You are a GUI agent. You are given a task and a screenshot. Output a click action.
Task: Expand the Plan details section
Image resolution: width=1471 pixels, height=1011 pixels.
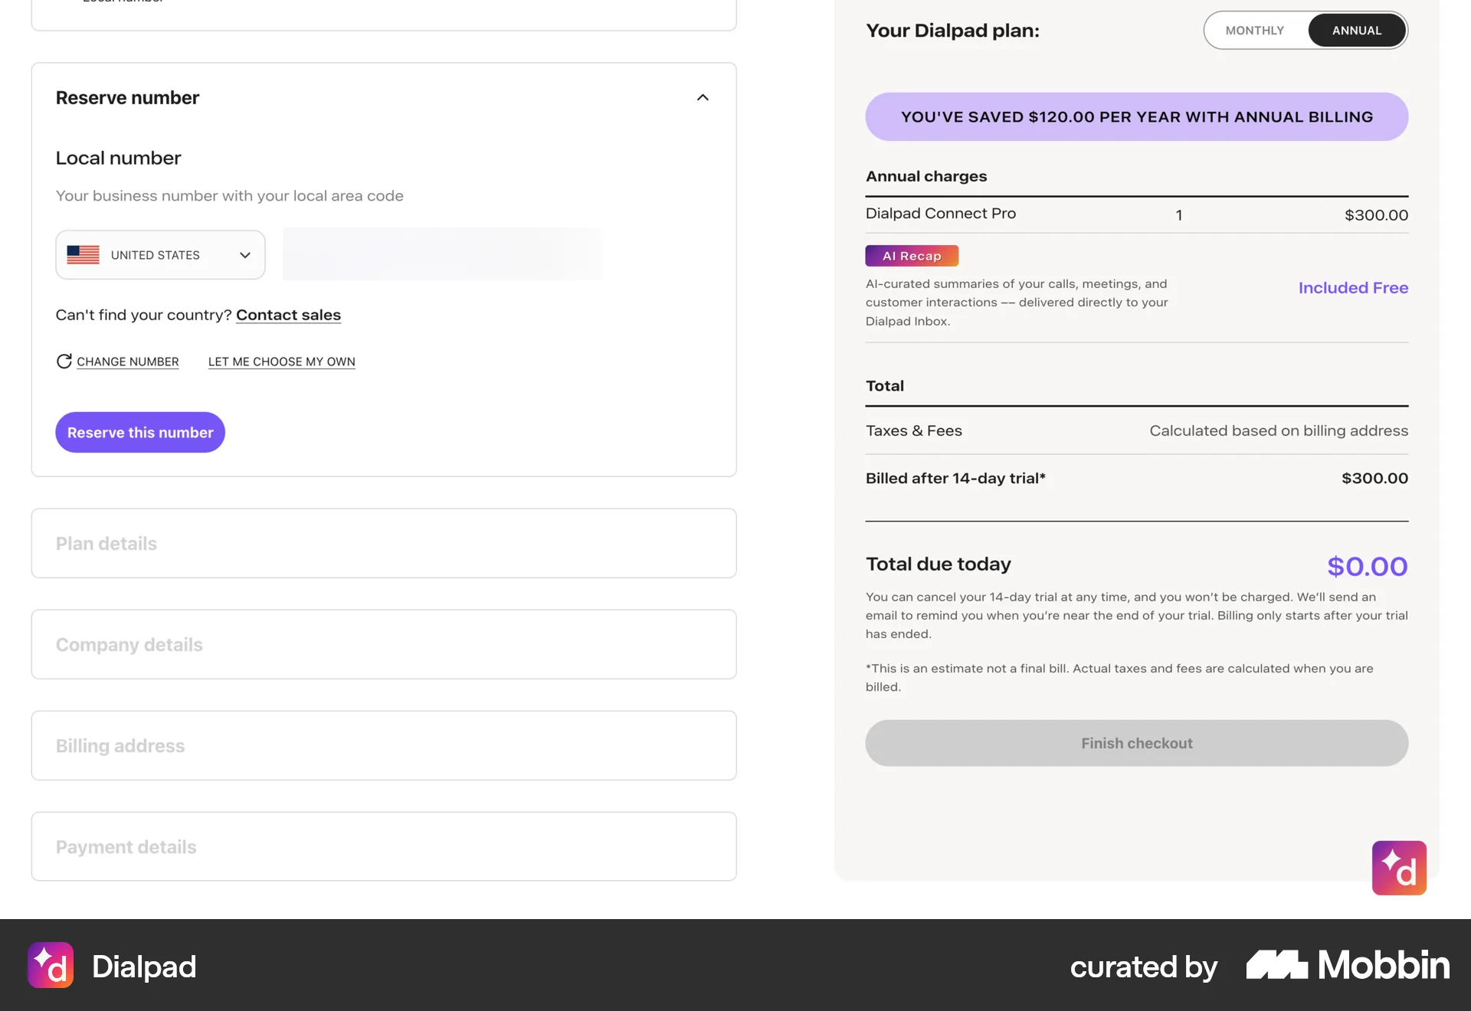pos(383,543)
